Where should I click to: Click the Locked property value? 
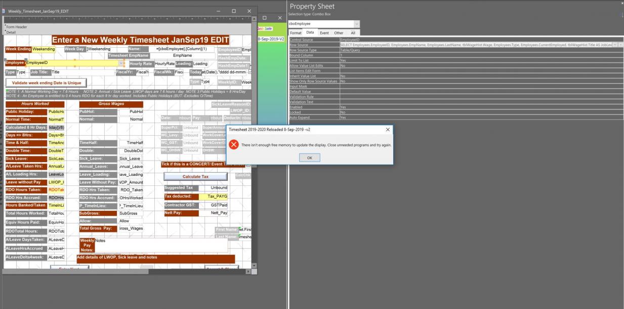[x=481, y=112]
